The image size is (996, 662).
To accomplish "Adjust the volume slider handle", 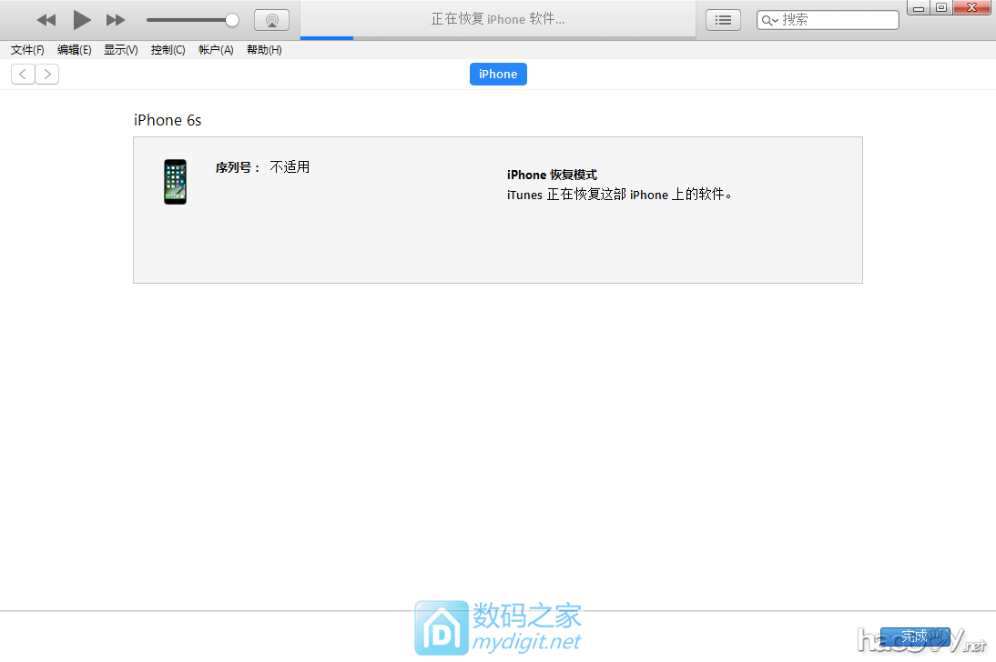I will pos(232,19).
